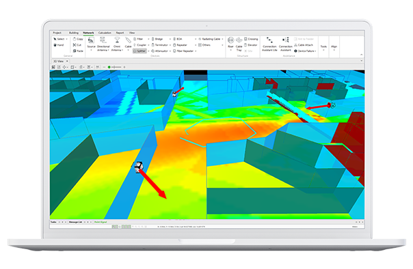This screenshot has height=269, width=413.
Task: Adjust the view zoom slider
Action: click(115, 67)
